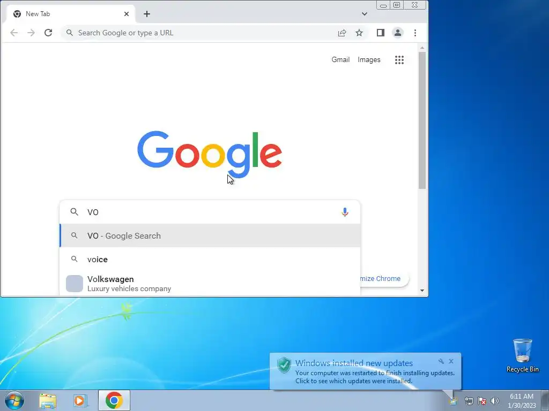
Task: Click the Google search box containing VO
Action: [210, 212]
